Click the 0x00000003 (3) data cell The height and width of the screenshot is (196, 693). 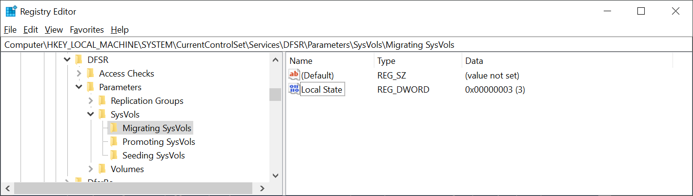[x=495, y=90]
